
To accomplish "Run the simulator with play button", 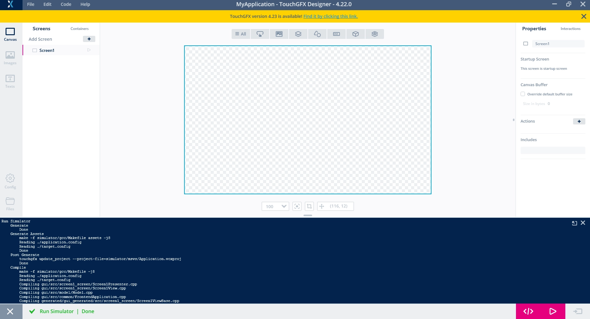I will tap(553, 311).
